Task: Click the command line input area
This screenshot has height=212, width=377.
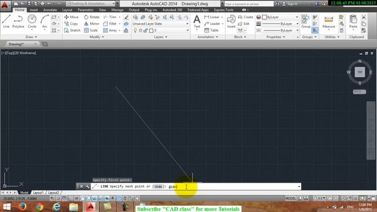Action: coord(196,187)
